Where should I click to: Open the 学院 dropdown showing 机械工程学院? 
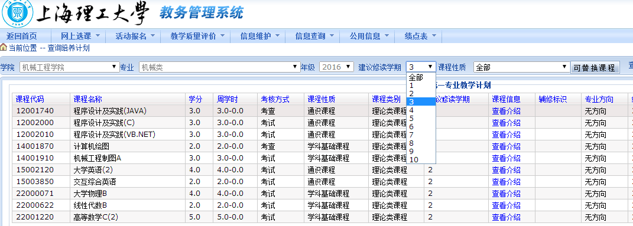[69, 67]
